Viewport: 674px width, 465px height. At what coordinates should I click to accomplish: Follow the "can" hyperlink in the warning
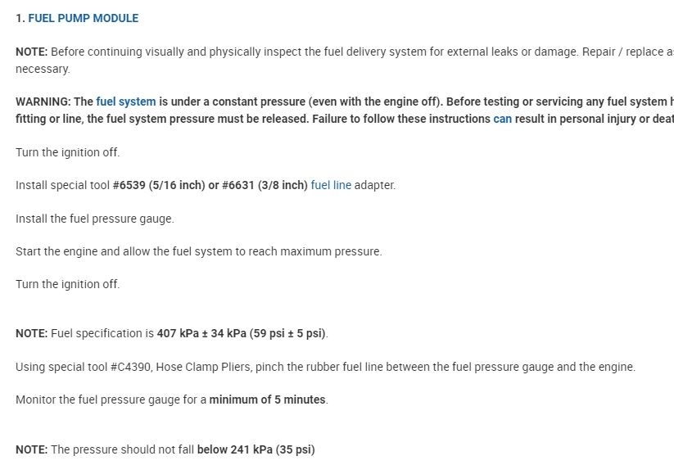tap(502, 119)
